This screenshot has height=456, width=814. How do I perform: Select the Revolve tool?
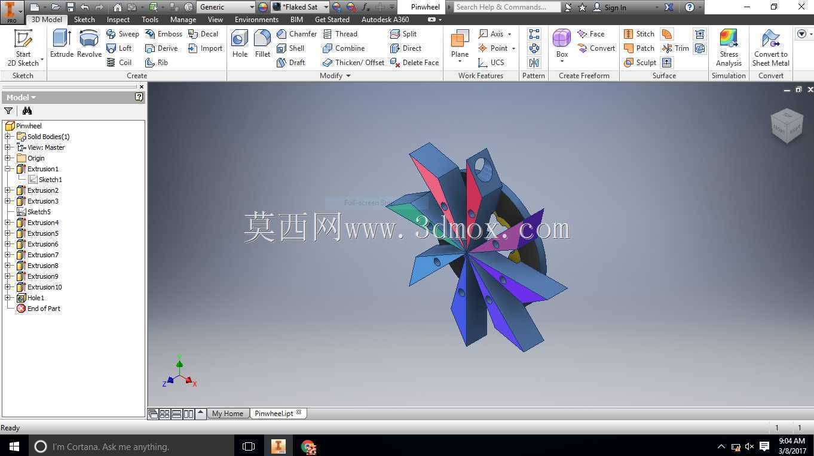(x=89, y=44)
